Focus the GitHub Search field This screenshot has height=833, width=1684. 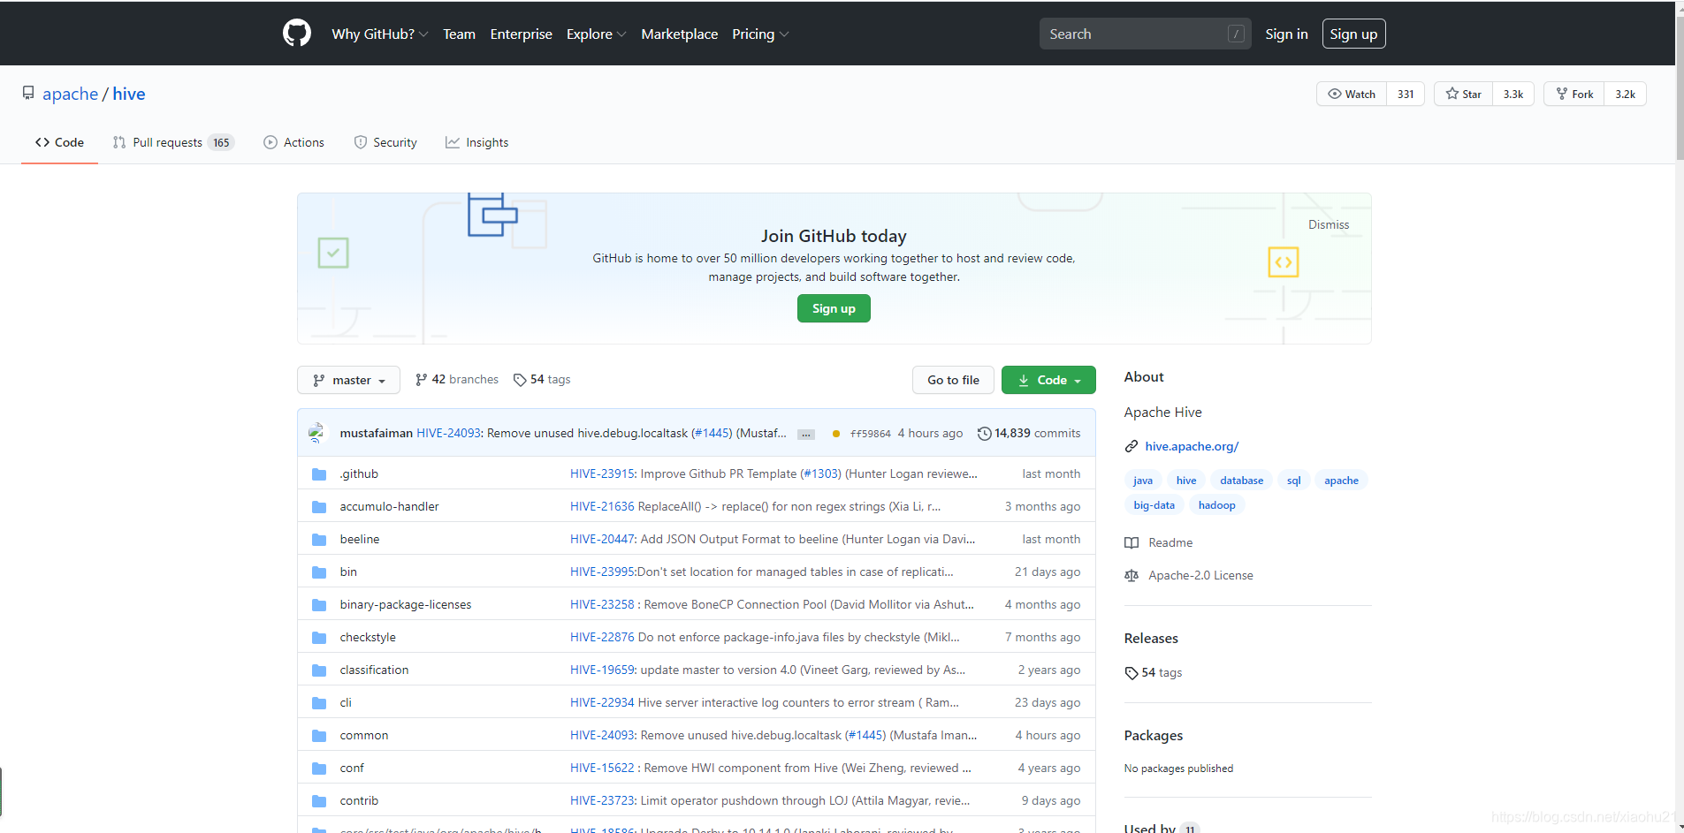tap(1145, 34)
